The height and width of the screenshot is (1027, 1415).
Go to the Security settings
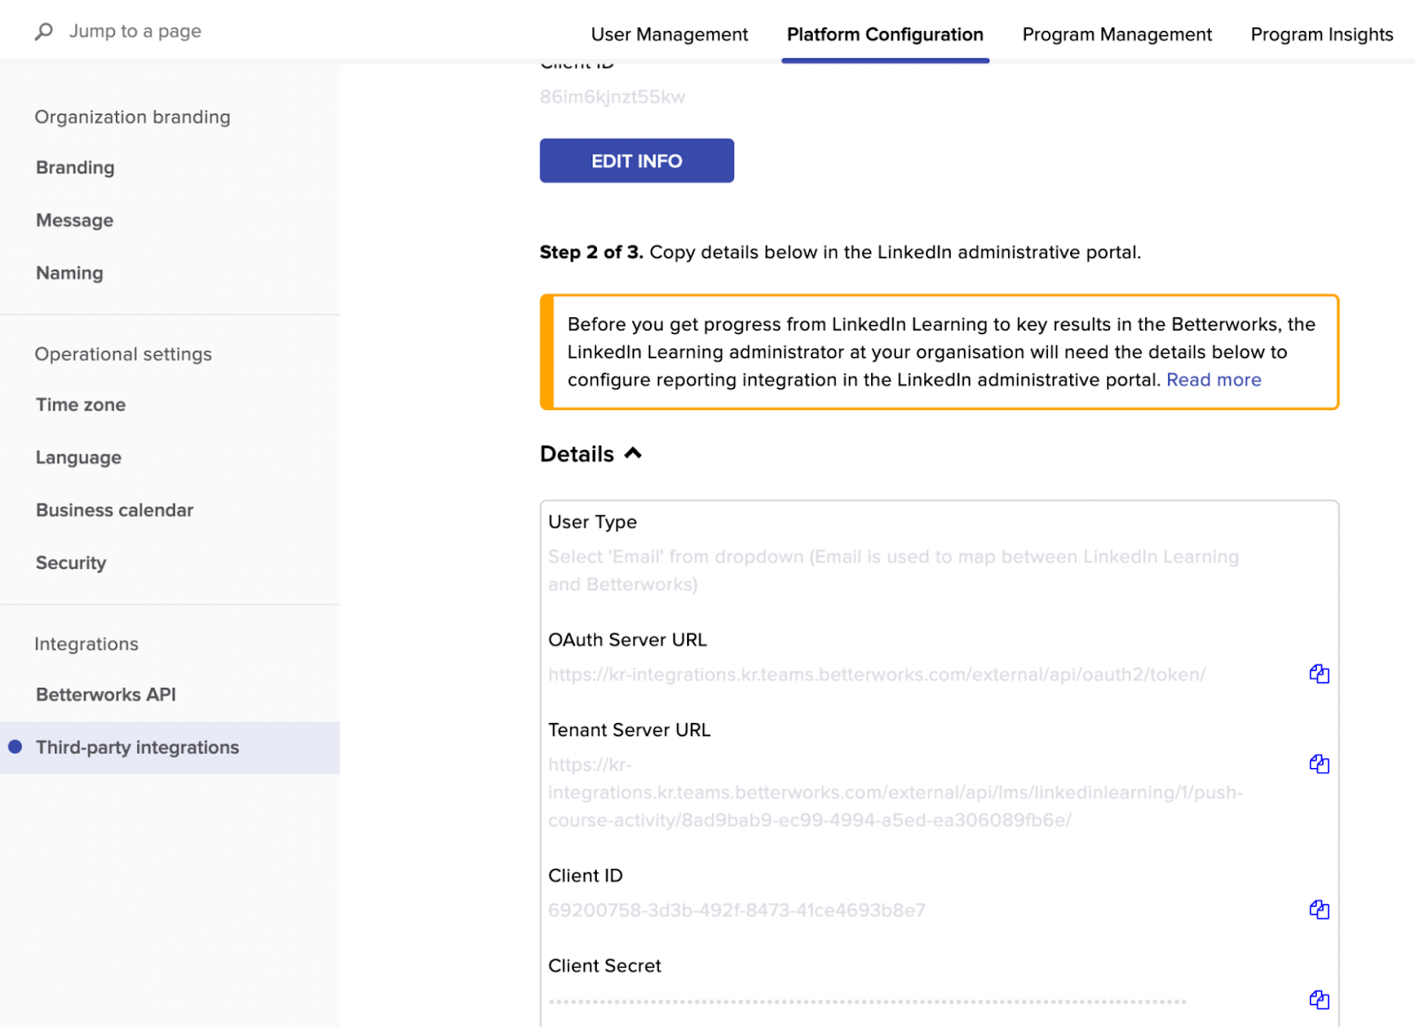[x=71, y=563]
